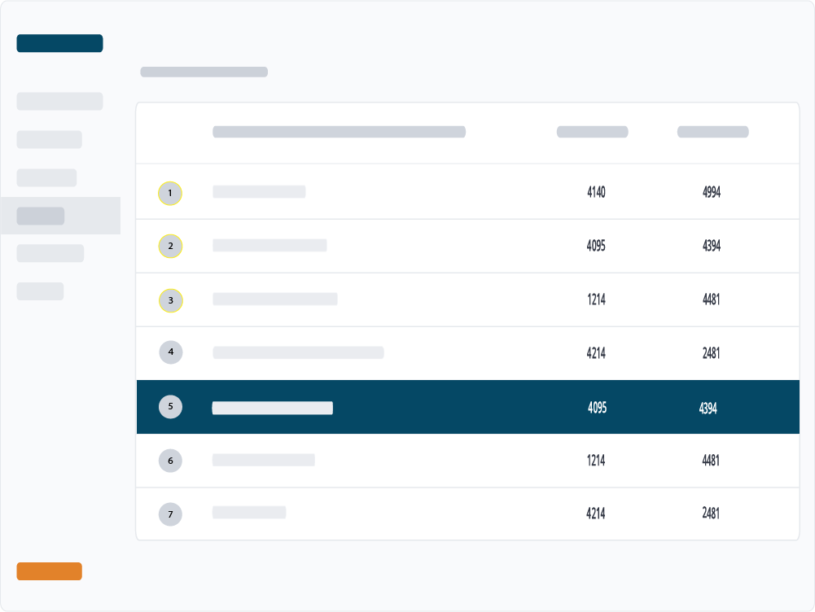The image size is (815, 612).
Task: Click the yellow rank 3 badge
Action: (x=170, y=299)
